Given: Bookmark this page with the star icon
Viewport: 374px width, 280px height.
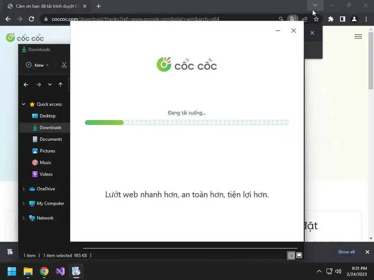Looking at the screenshot, I should click(x=316, y=19).
